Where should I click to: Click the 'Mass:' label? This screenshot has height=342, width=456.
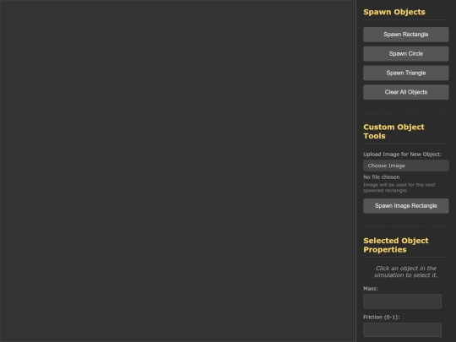point(371,289)
